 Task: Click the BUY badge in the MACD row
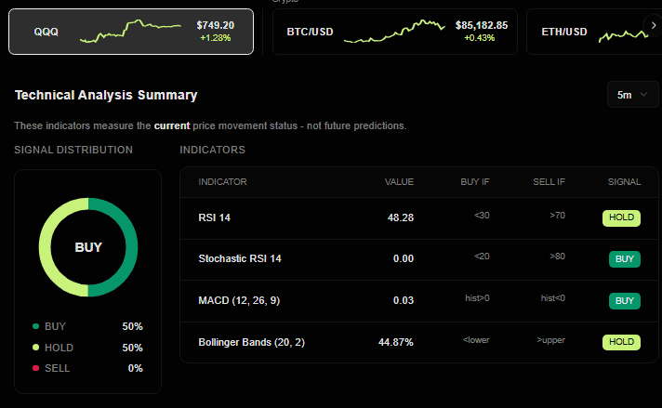pyautogui.click(x=625, y=301)
